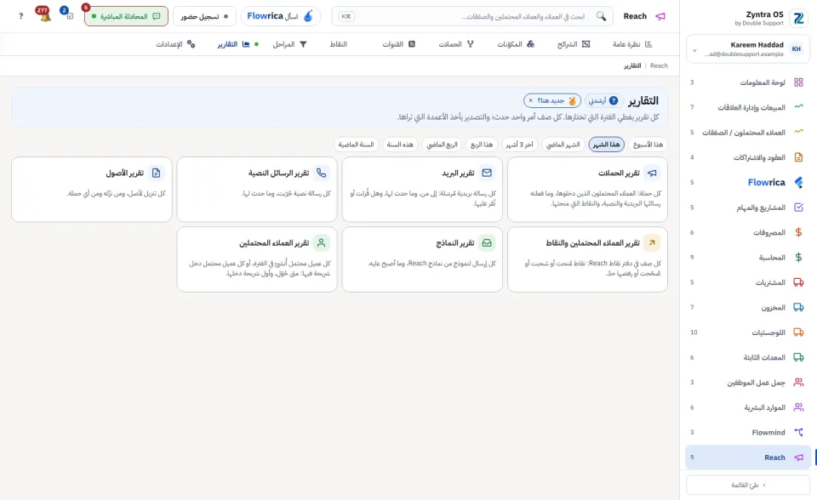Open the النقاط tab

point(338,44)
